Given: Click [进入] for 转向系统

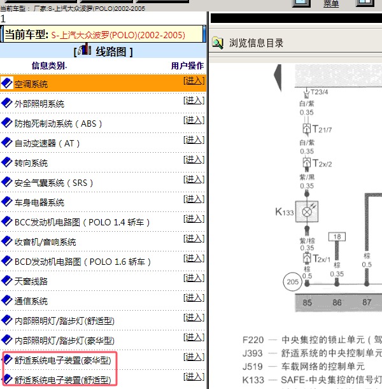Looking at the screenshot, I should point(194,160).
